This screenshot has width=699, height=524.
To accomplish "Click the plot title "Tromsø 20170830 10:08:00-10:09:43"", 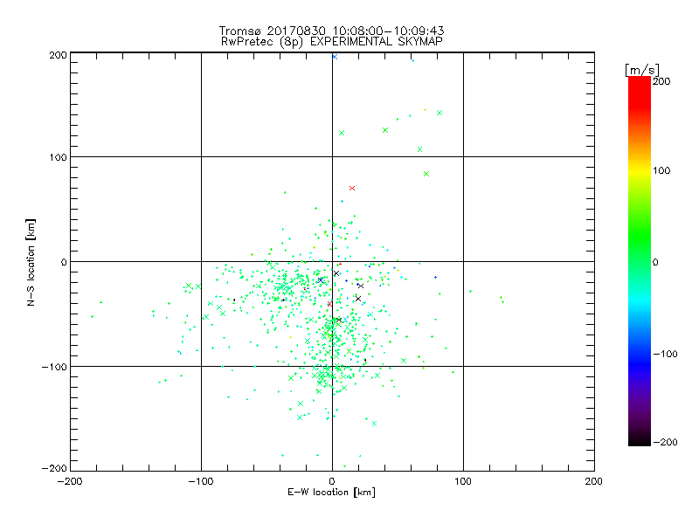I will tap(331, 31).
